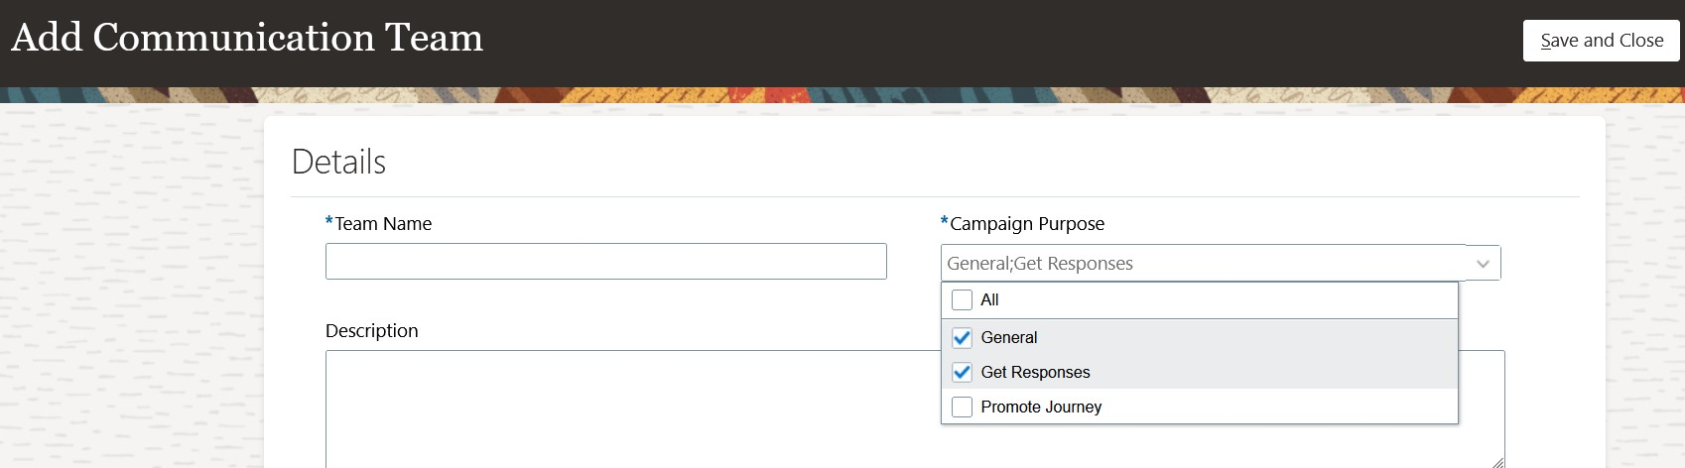Collapse the Campaign Purpose dropdown via chevron
This screenshot has width=1685, height=468.
tap(1483, 264)
